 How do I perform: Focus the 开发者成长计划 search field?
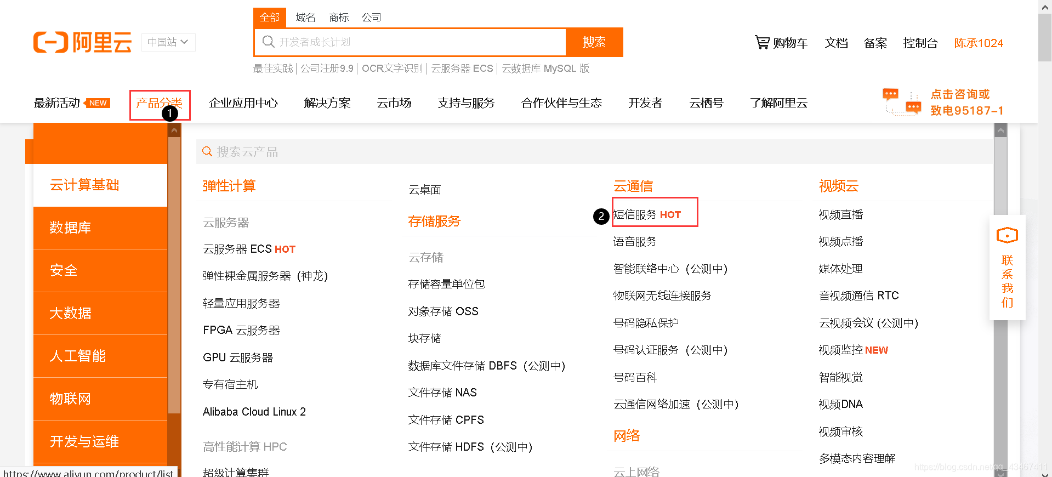pos(410,42)
